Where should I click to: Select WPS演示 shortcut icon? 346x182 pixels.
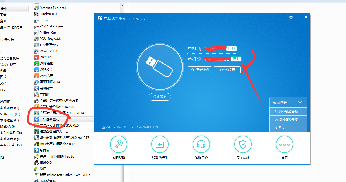coord(37,76)
